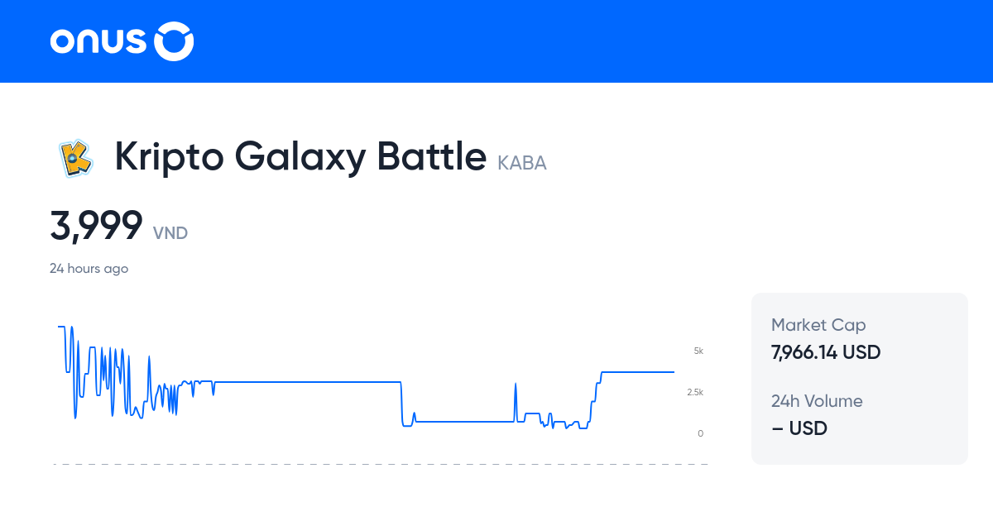993x521 pixels.
Task: Toggle the 0 axis label
Action: click(x=701, y=433)
